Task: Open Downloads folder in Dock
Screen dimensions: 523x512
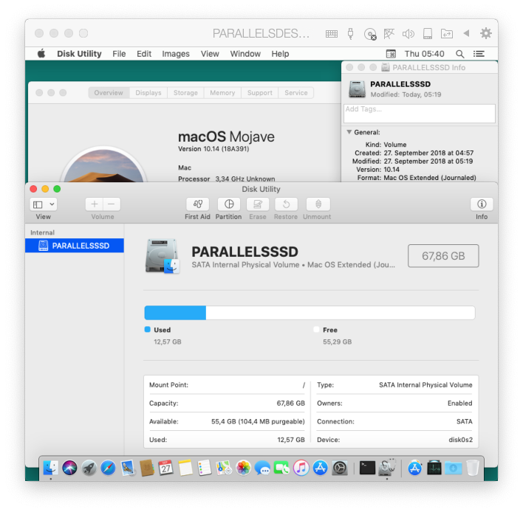Action: [454, 468]
